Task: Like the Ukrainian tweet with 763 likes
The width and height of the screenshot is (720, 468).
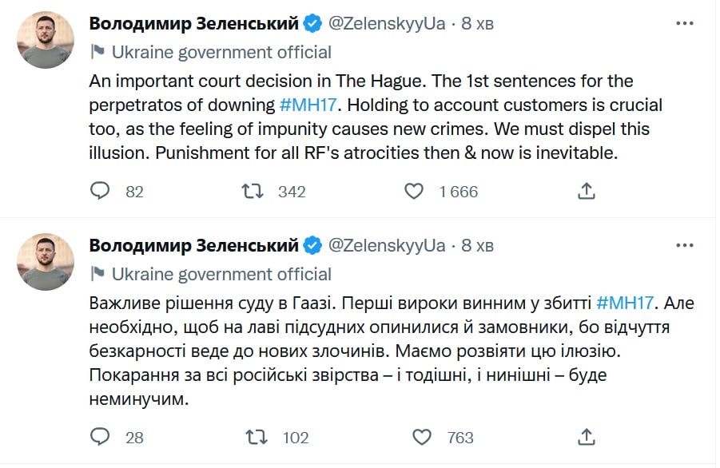Action: (422, 437)
